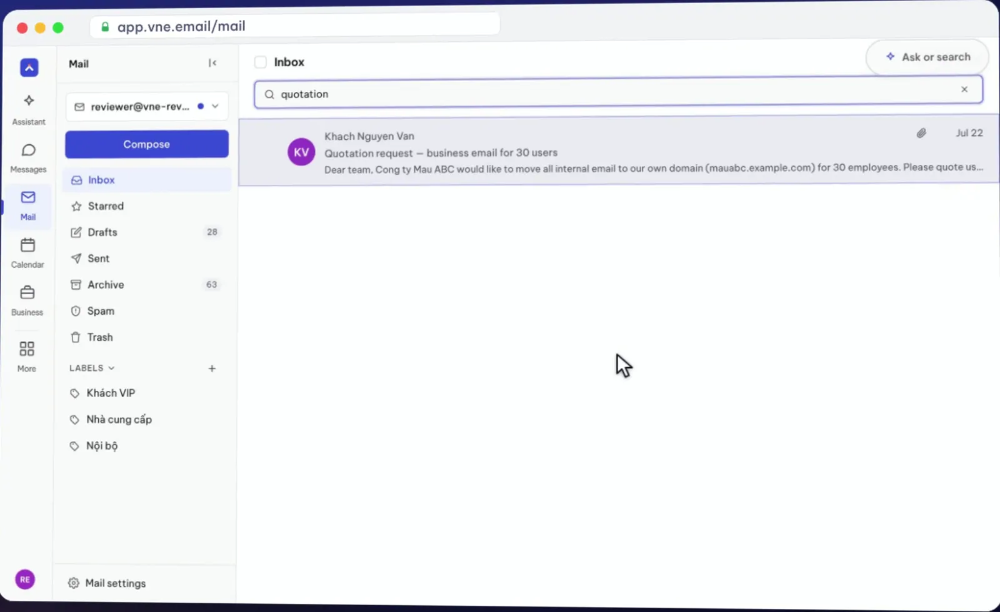Viewport: 1000px width, 612px height.
Task: Click the search magnifier icon
Action: [x=269, y=94]
